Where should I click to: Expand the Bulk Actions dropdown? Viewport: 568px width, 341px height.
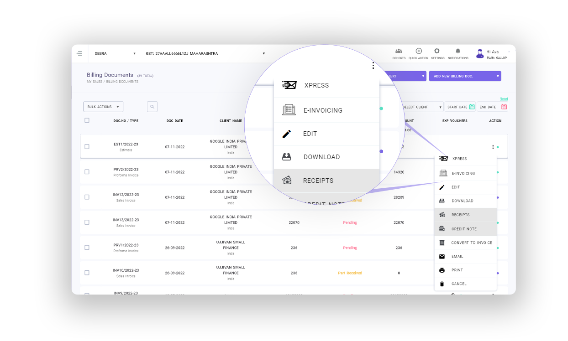tap(103, 107)
